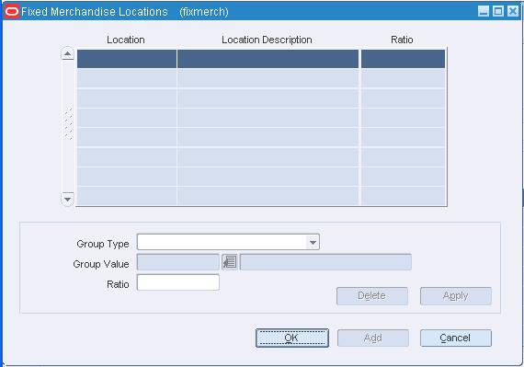Click the Ratio column header
This screenshot has width=524, height=367.
[x=402, y=40]
